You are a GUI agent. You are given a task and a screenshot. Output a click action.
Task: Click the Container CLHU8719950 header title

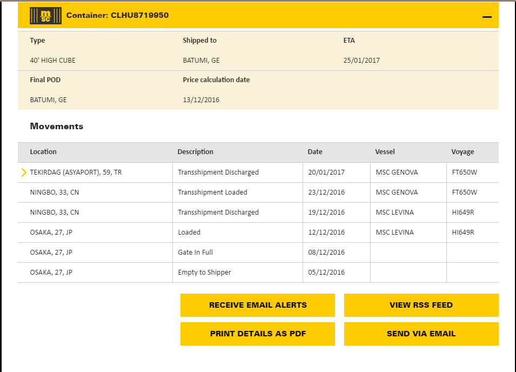pos(117,16)
